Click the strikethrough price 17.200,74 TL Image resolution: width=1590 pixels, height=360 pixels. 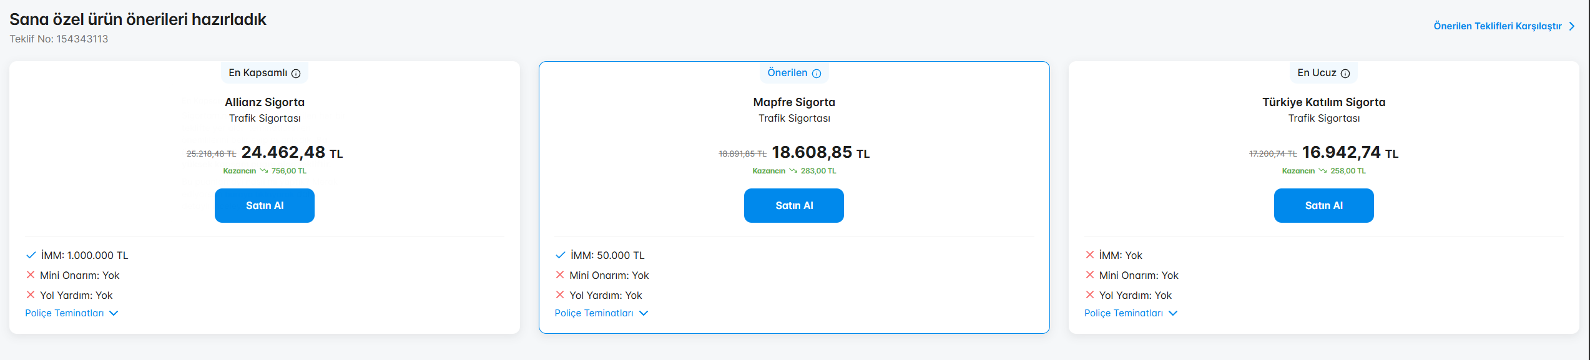pos(1273,153)
